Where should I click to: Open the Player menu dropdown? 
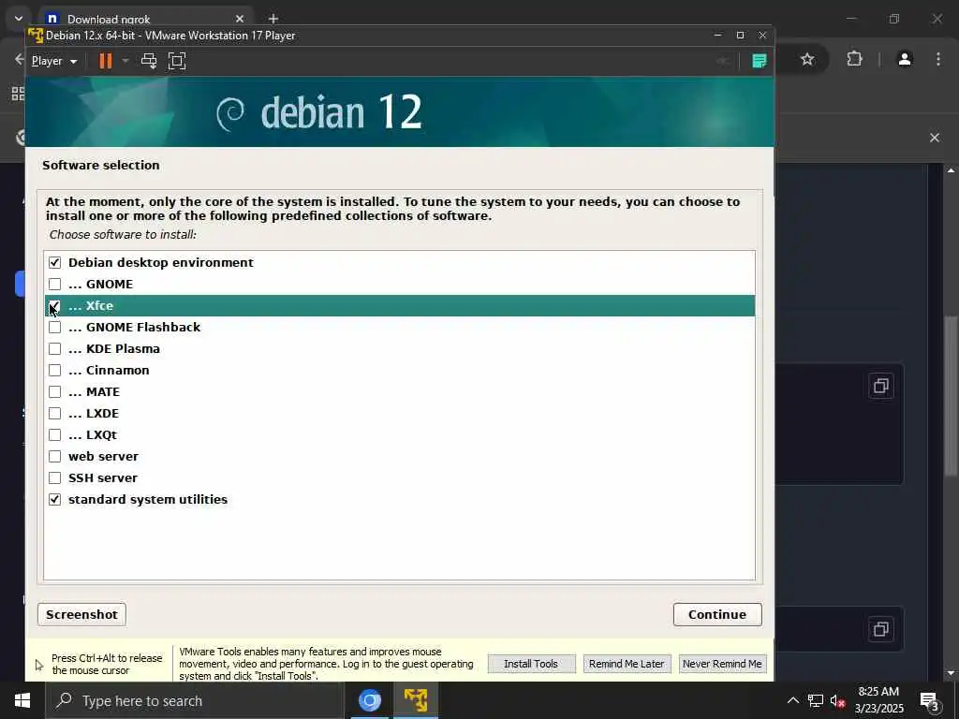tap(53, 61)
